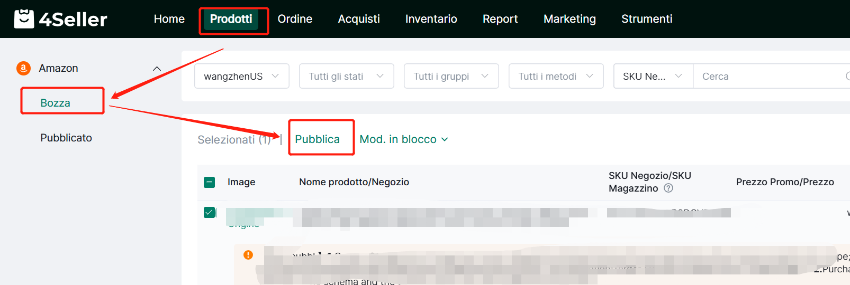Click the Cerca search field
The height and width of the screenshot is (285, 850).
tap(767, 77)
